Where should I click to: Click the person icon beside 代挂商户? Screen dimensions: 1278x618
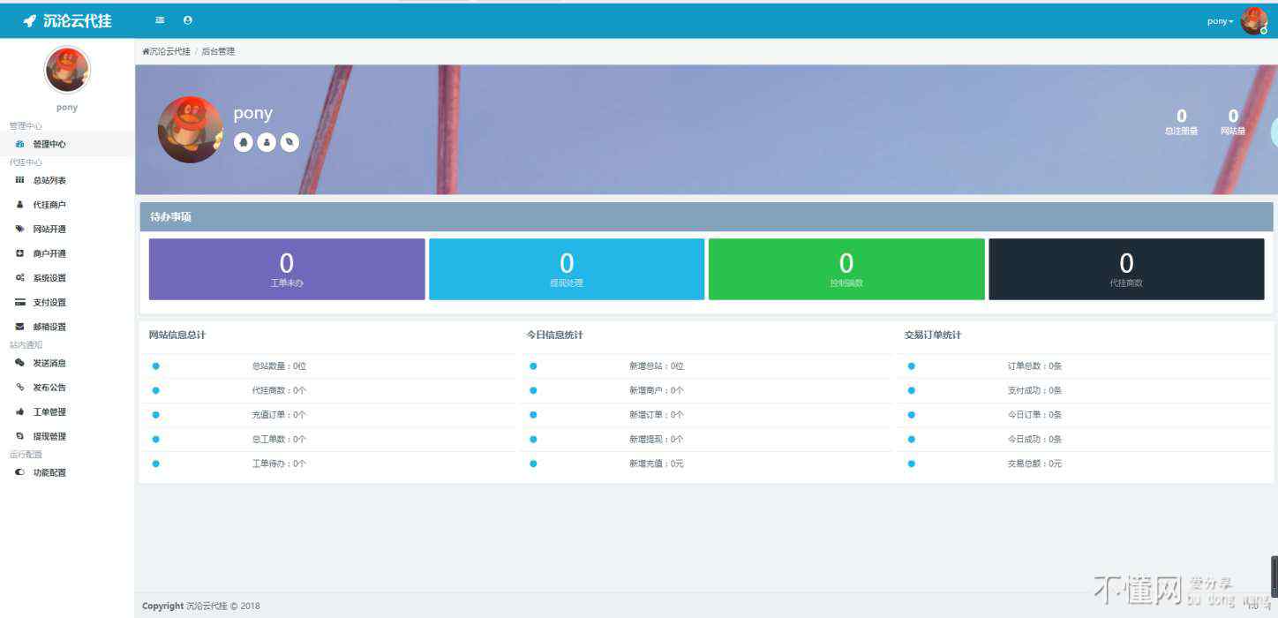(19, 205)
